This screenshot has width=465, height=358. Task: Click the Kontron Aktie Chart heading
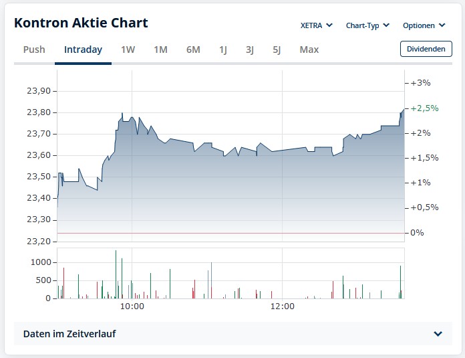(x=81, y=23)
